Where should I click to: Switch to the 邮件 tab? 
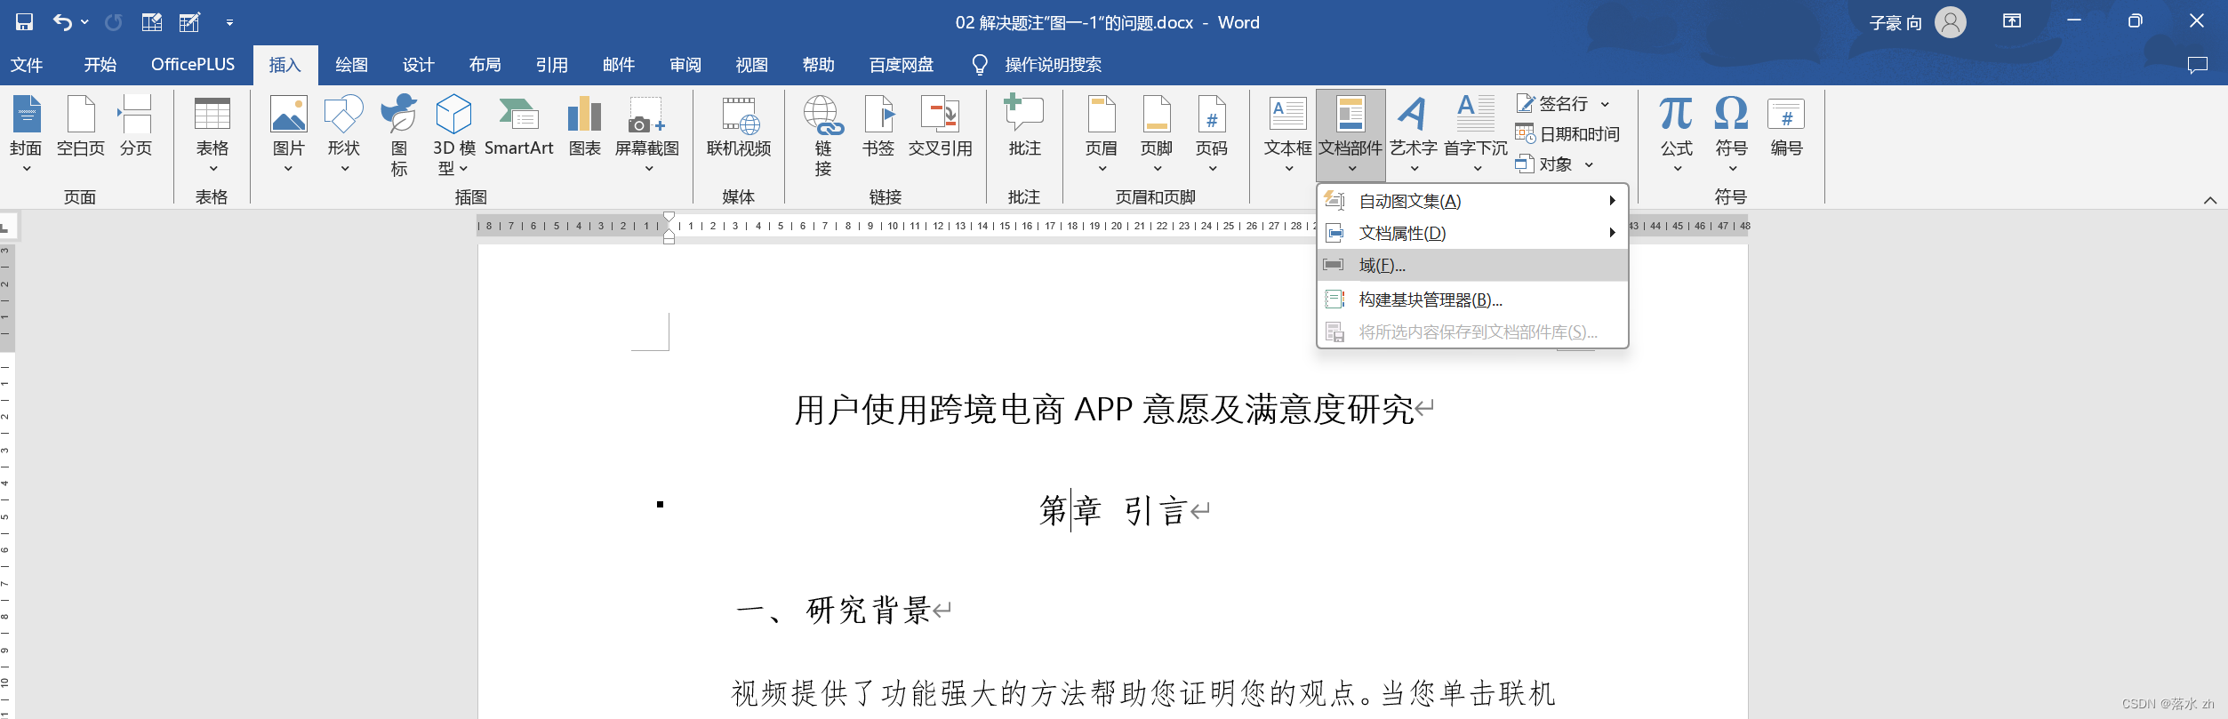618,65
